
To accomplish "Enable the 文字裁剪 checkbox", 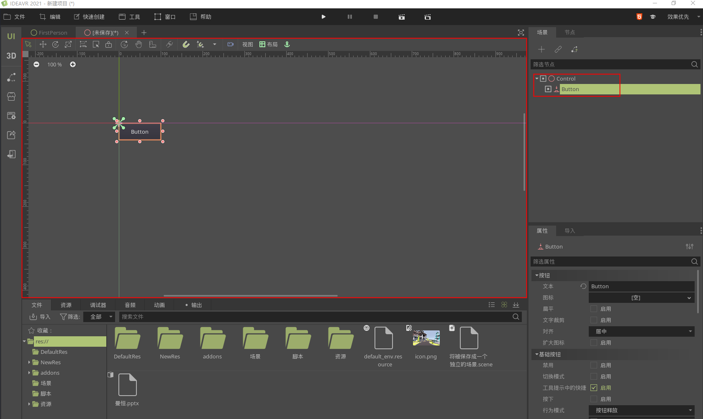I will 594,320.
